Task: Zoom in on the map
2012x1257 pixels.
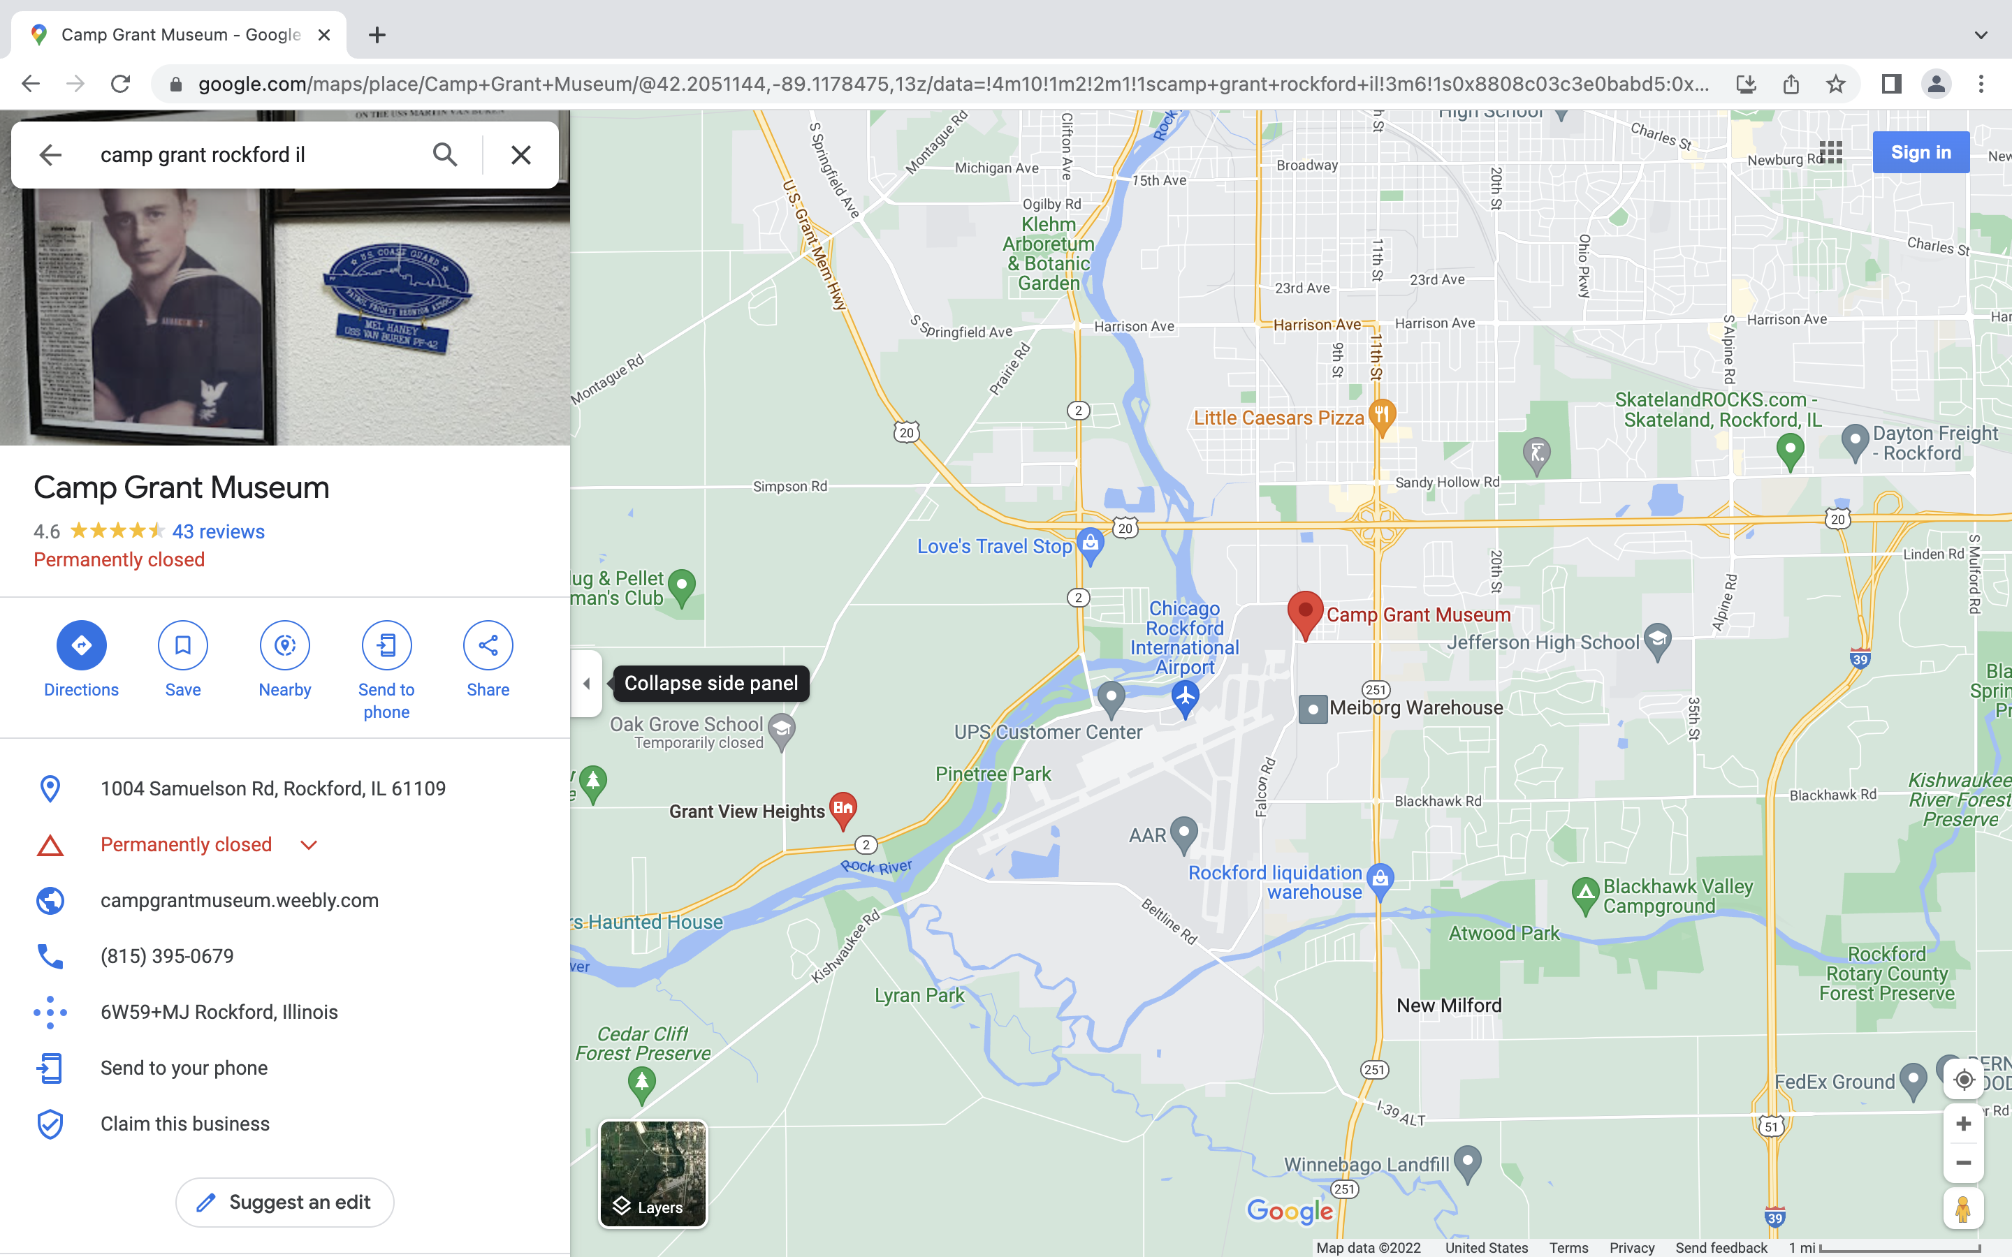Action: pos(1963,1124)
